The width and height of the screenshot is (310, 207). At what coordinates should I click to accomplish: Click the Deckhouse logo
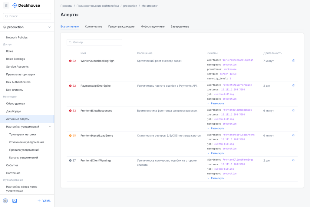(x=26, y=5)
